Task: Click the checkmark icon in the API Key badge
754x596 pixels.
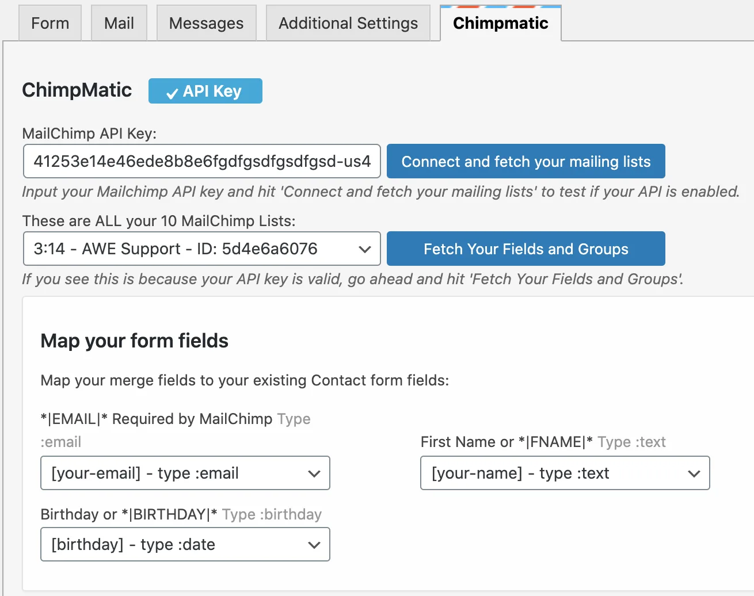Action: (x=172, y=90)
